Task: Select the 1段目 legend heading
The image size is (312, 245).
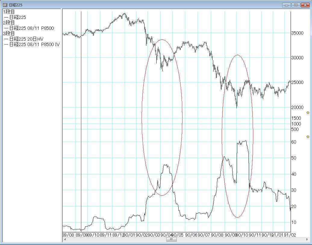Action: 9,12
